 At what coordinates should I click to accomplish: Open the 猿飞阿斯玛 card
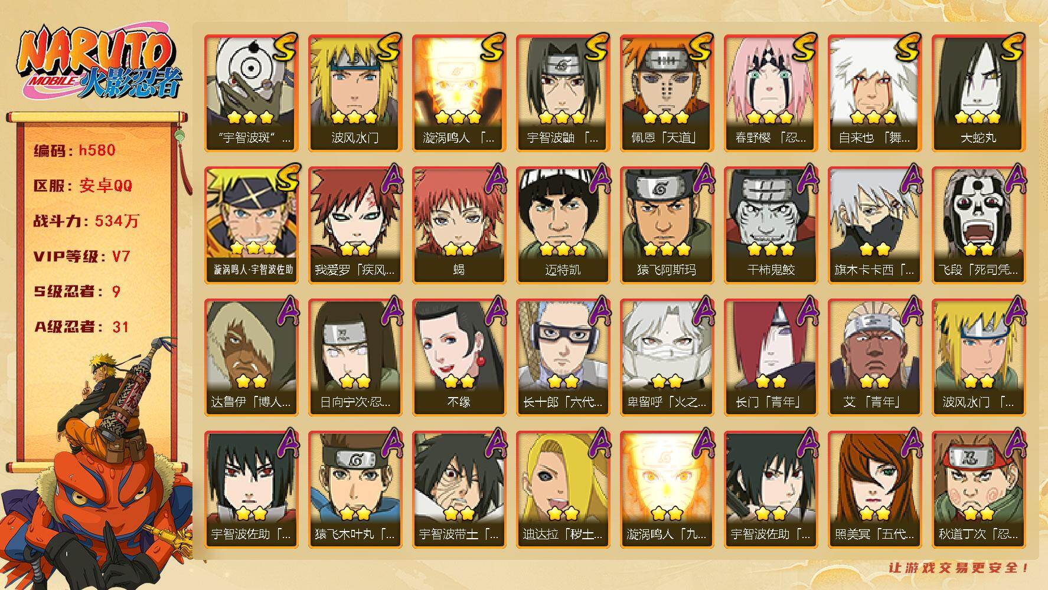pos(667,225)
